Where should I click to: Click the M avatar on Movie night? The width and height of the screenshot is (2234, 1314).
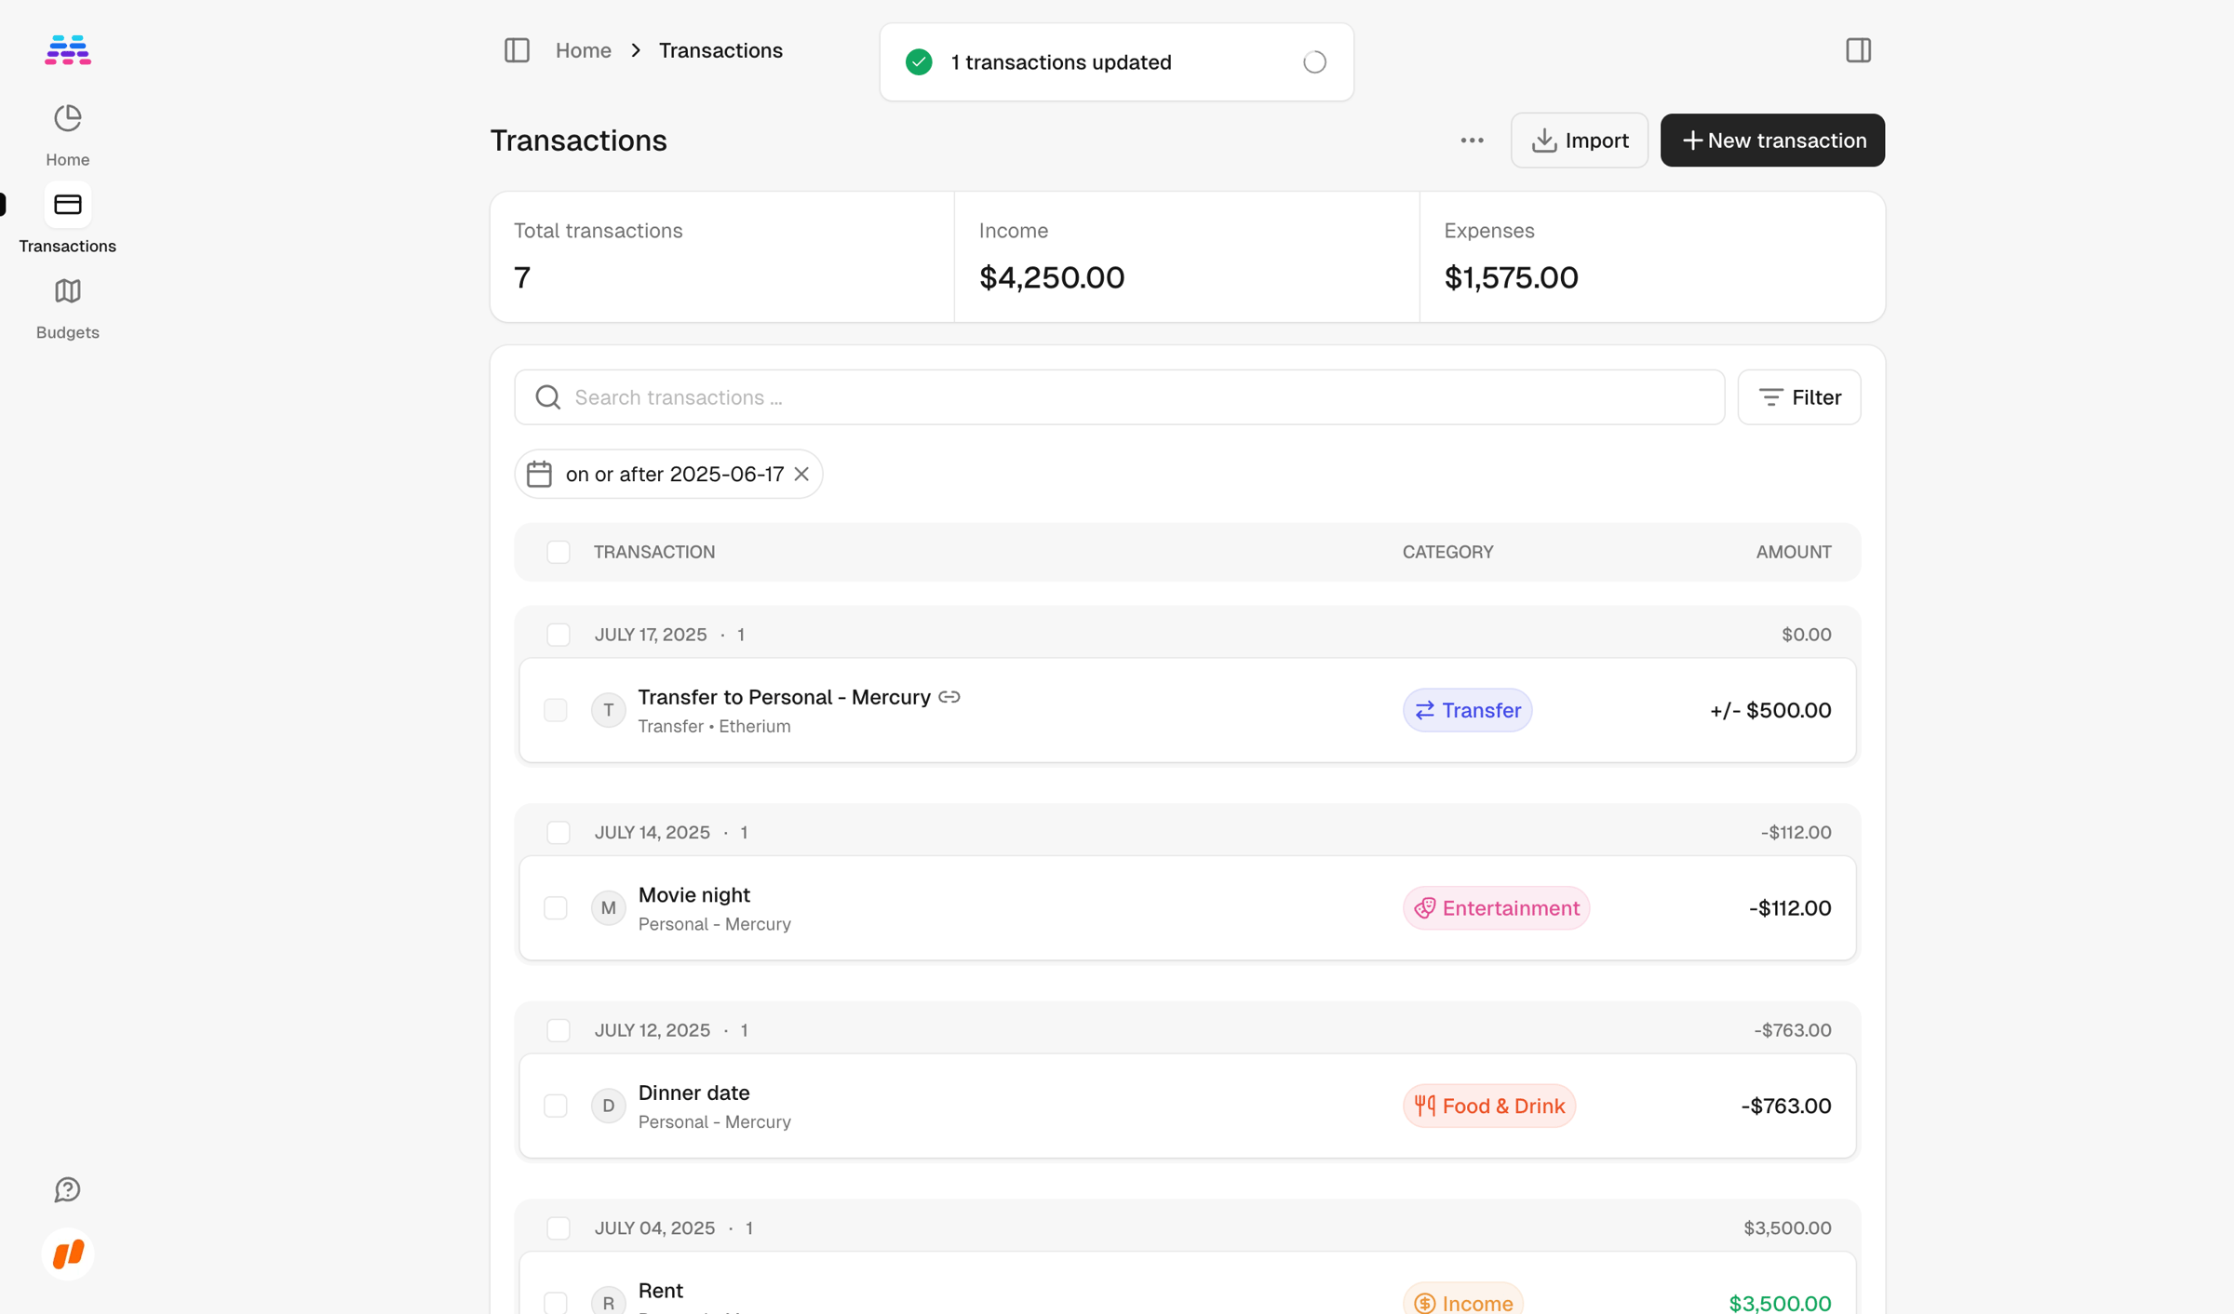[x=608, y=908]
